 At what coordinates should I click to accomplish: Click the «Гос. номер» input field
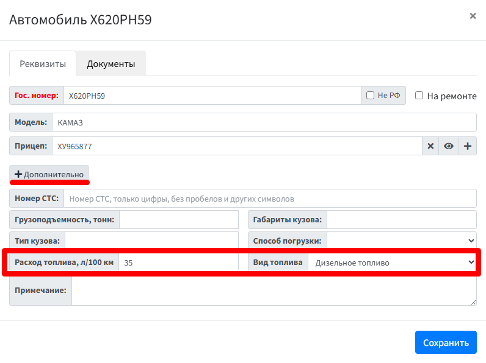[x=212, y=96]
